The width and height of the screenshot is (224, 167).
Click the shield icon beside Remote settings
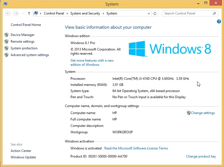click(6, 42)
